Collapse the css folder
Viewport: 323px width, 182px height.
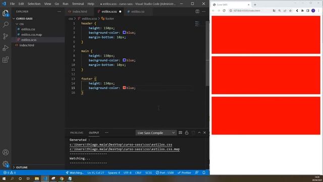tap(21, 24)
